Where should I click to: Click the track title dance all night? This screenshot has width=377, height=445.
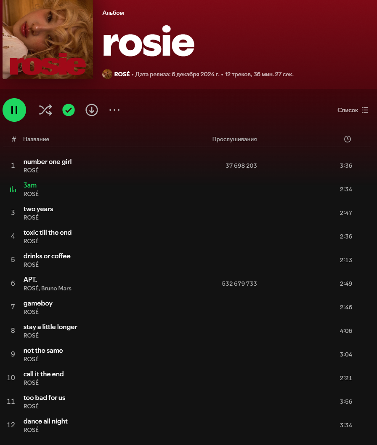(45, 421)
